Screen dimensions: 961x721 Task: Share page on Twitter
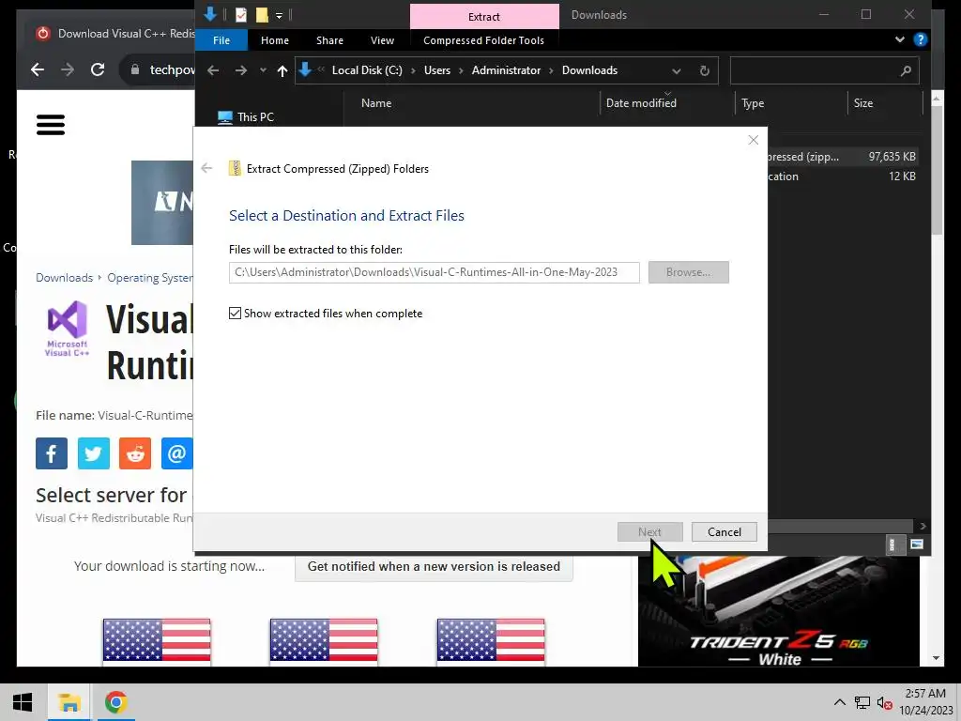pos(94,453)
